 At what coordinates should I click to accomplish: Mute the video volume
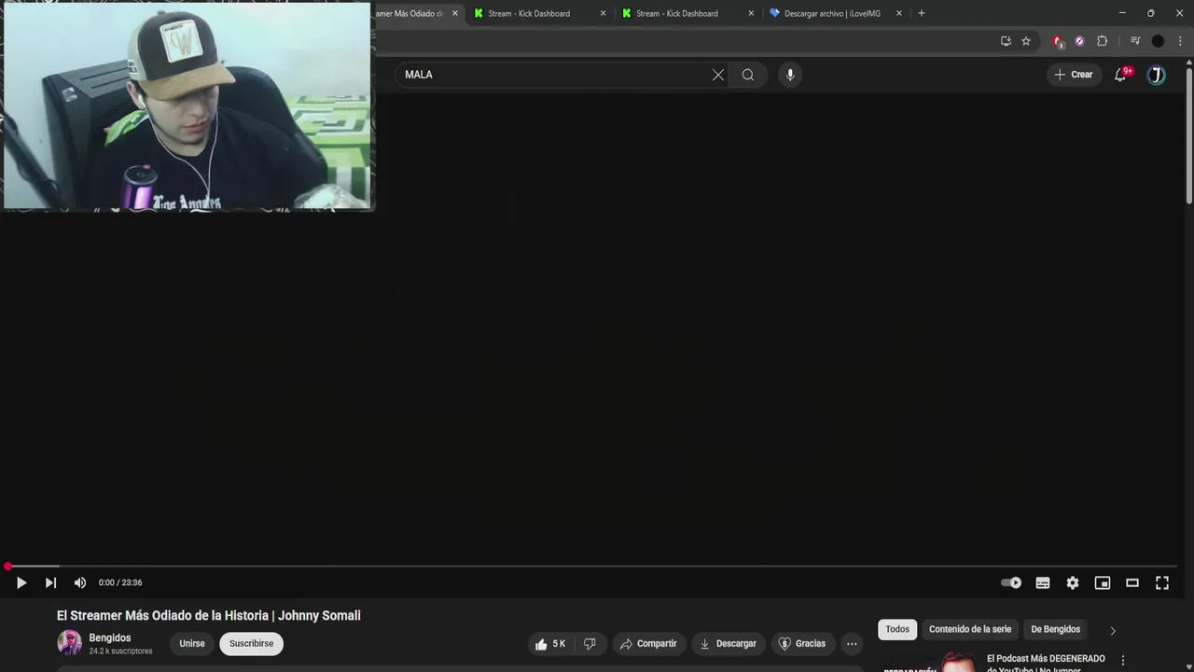tap(80, 582)
